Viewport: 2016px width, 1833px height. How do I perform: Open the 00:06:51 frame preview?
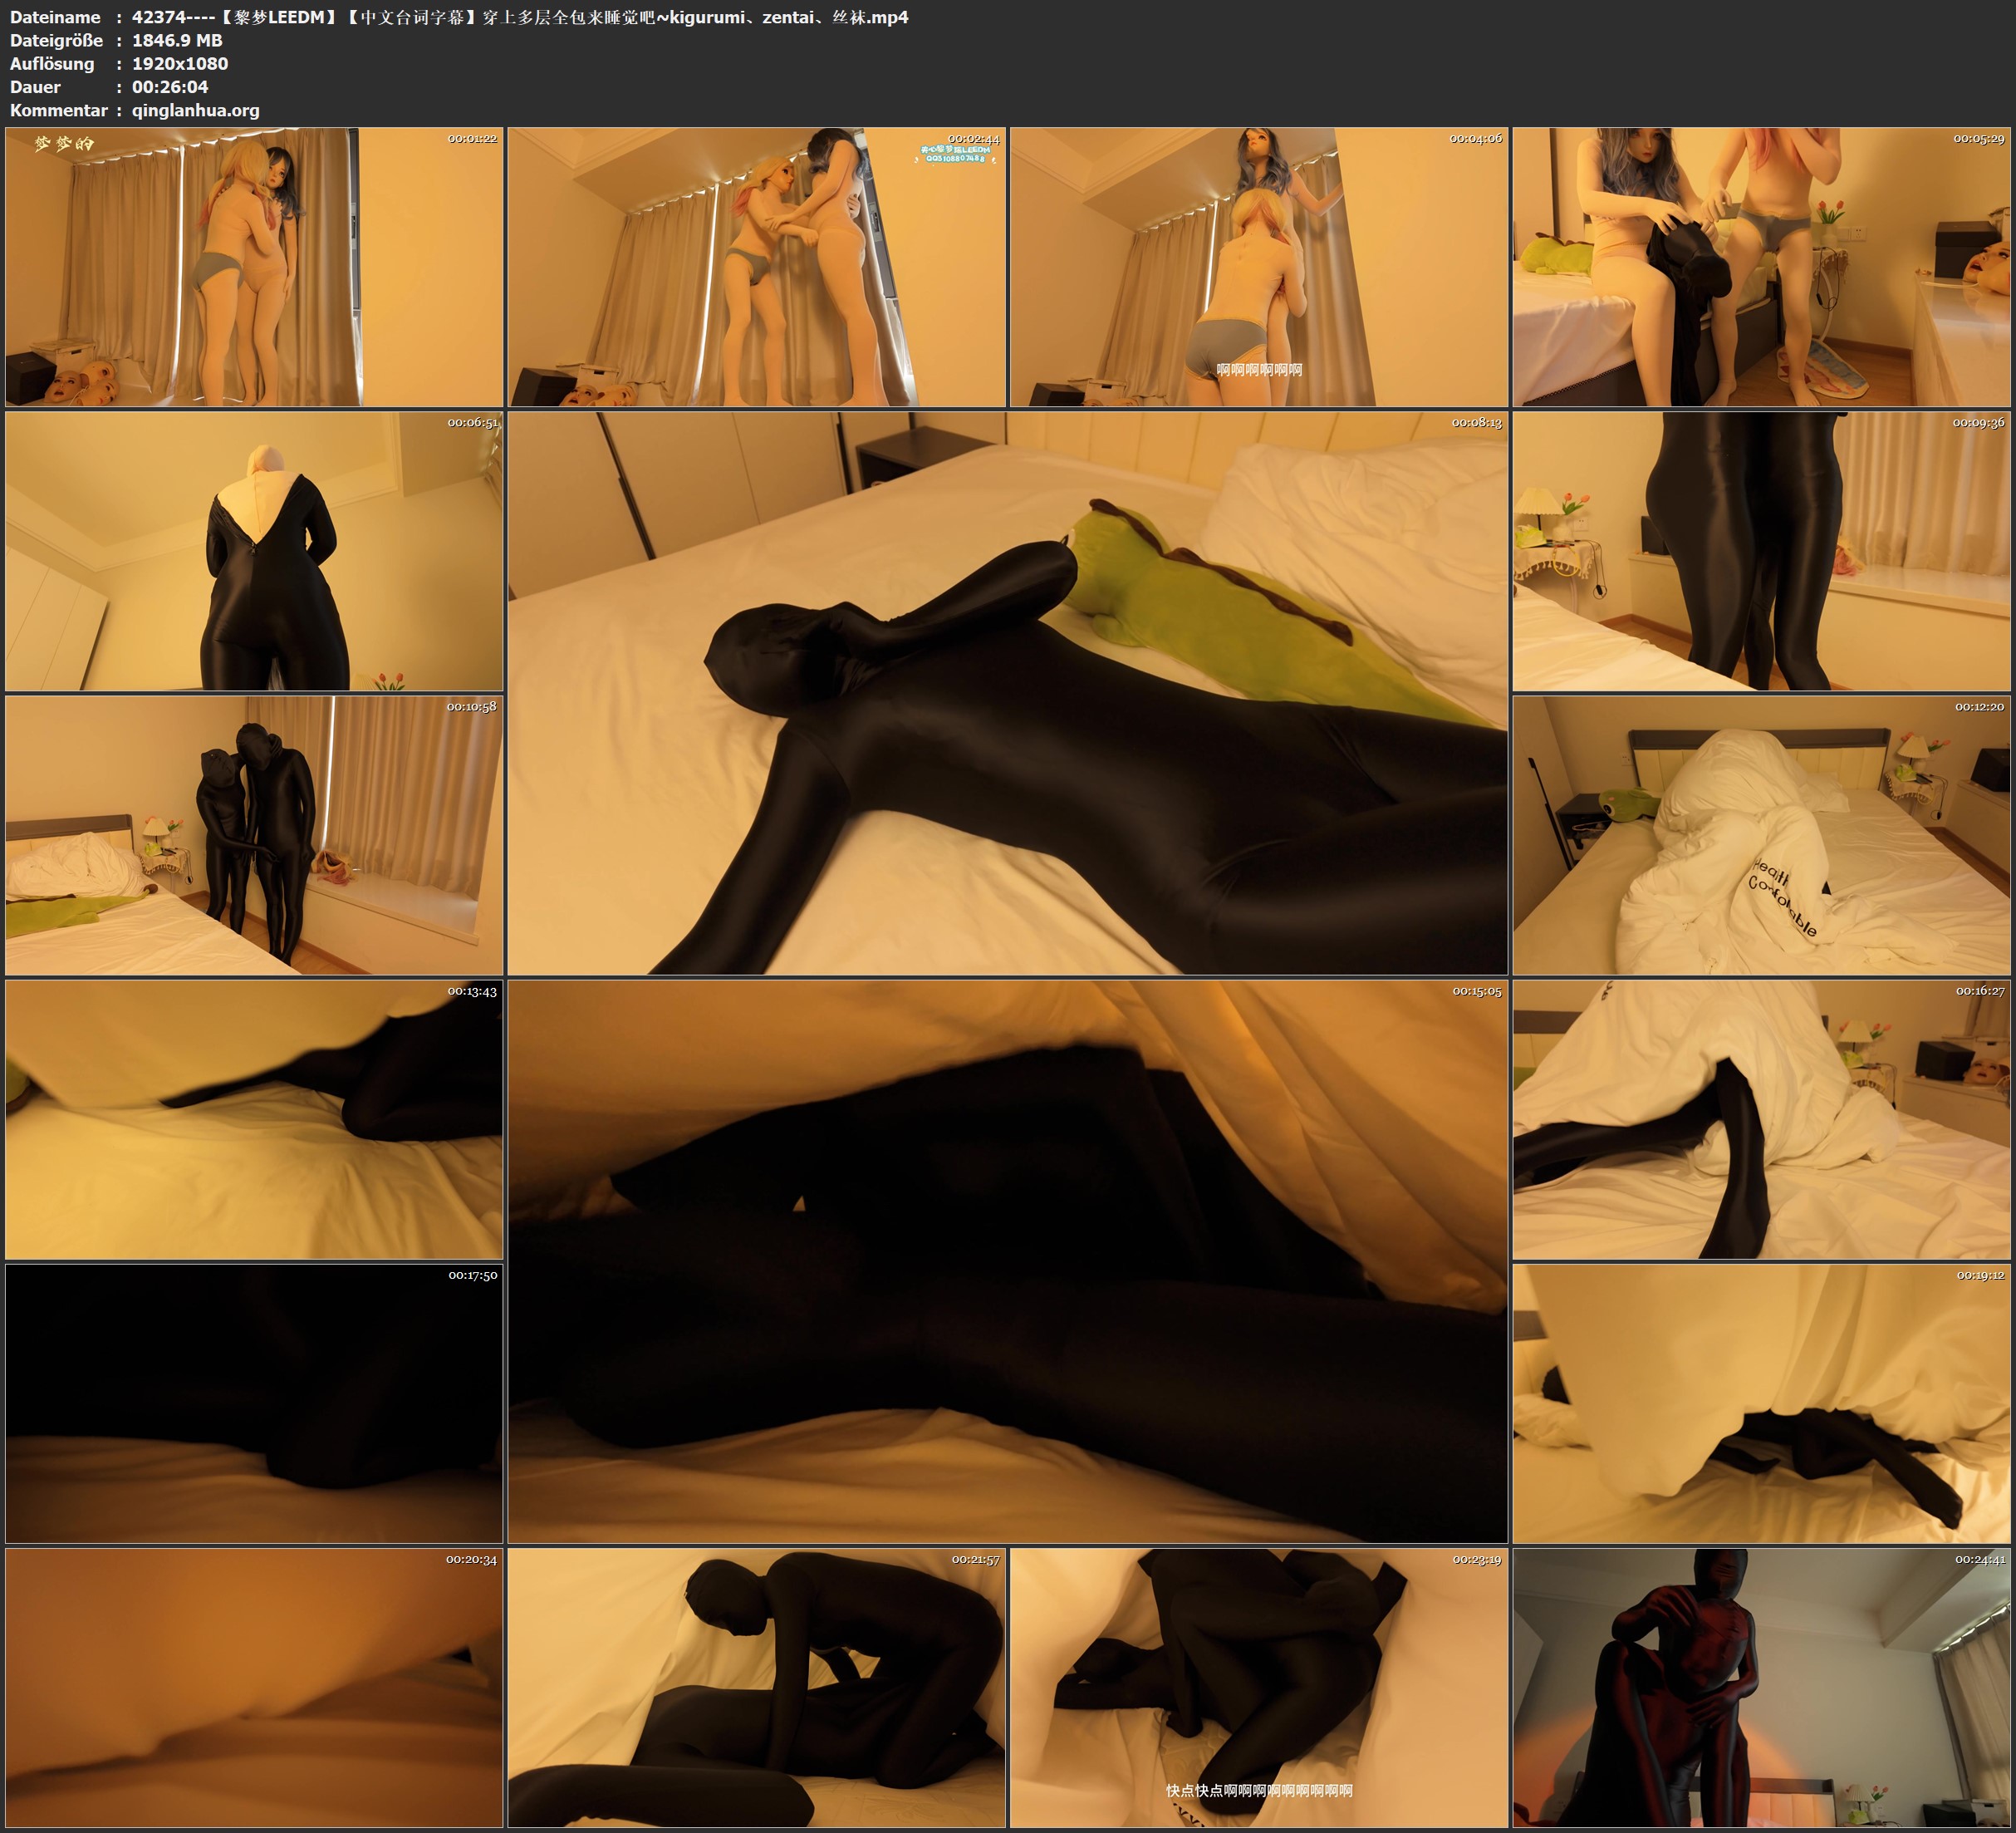coord(254,551)
